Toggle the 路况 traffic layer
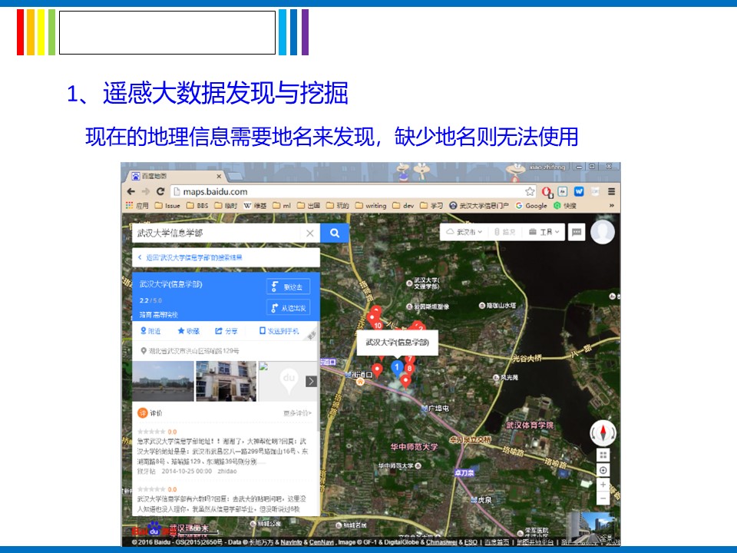This screenshot has width=737, height=553. pos(504,232)
